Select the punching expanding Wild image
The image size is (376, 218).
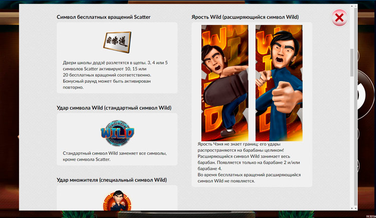coord(279,83)
